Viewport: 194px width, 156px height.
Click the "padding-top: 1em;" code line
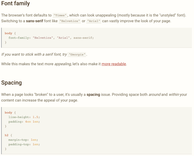click(x=24, y=144)
